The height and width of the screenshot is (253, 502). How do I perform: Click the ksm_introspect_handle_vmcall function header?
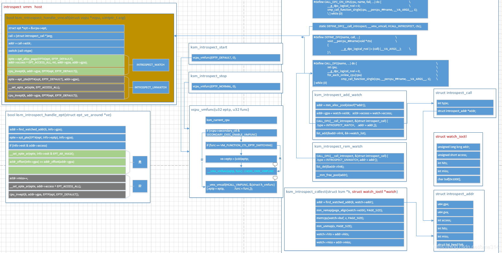(66, 17)
